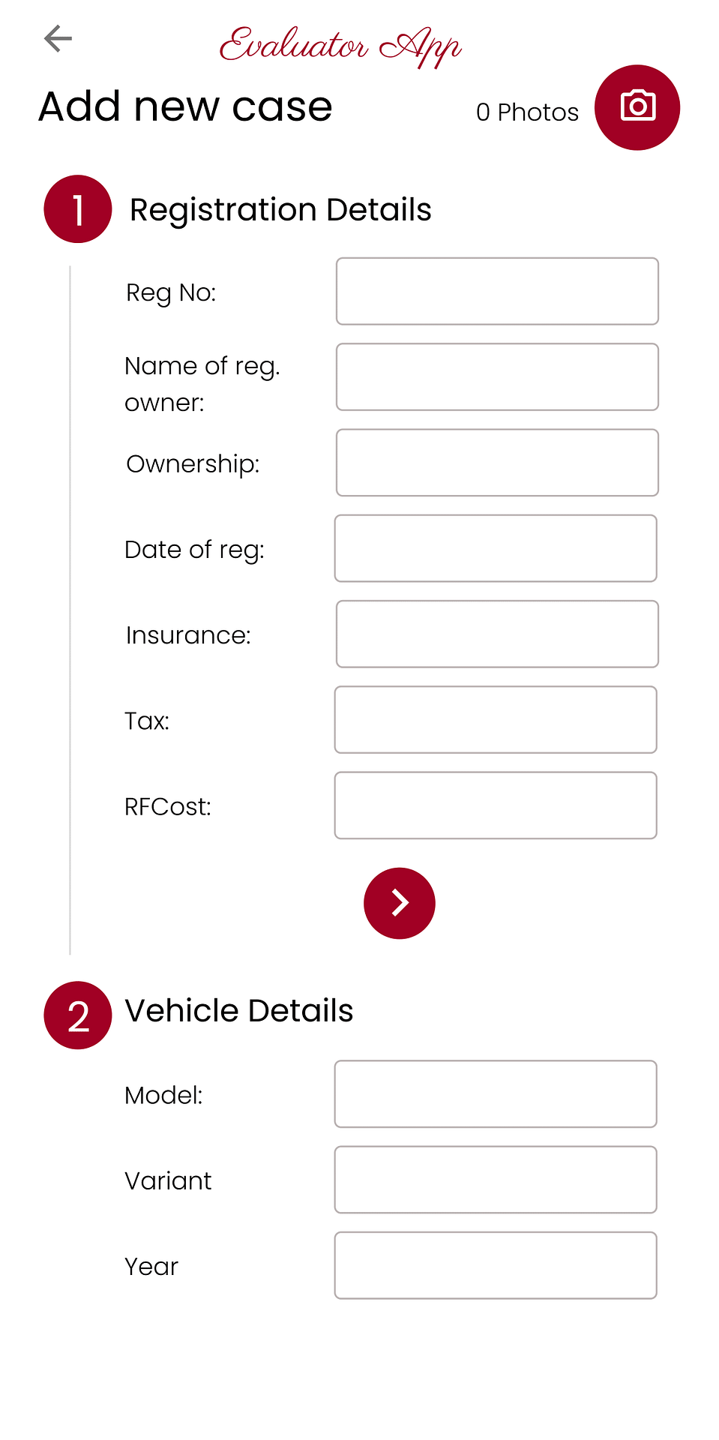Select the step 2 circle badge
This screenshot has height=1440, width=719.
tap(78, 1015)
